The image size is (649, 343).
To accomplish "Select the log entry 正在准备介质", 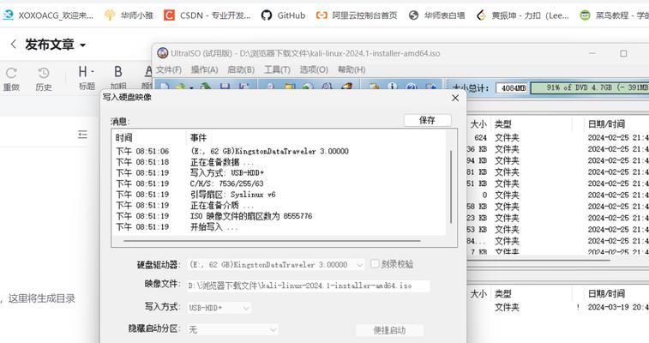I will 222,205.
